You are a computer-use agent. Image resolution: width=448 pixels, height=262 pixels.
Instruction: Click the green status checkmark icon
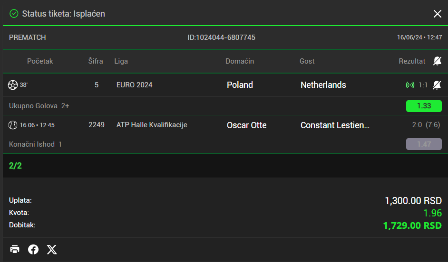coord(14,14)
